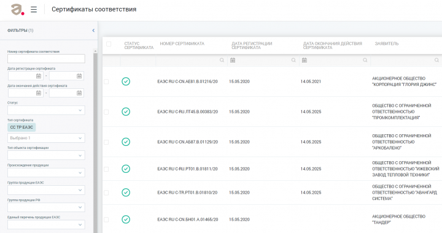Expand the Группа продукции РФ dropdown
Image resolution: width=442 pixels, height=233 pixels.
(46, 207)
